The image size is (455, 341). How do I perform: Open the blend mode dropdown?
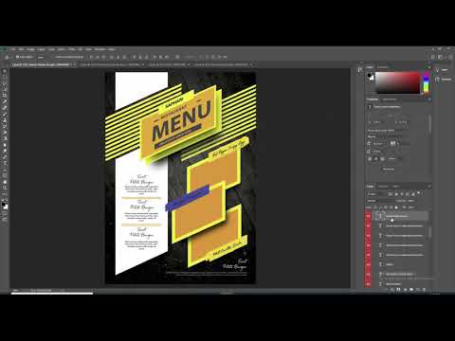(x=377, y=201)
